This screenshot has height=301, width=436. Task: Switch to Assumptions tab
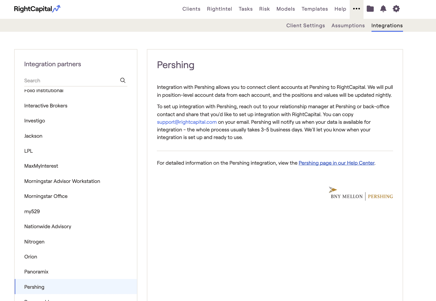click(348, 25)
